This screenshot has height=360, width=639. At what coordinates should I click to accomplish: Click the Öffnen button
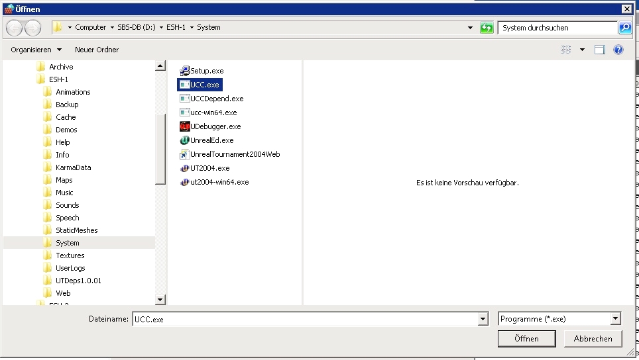(x=526, y=338)
